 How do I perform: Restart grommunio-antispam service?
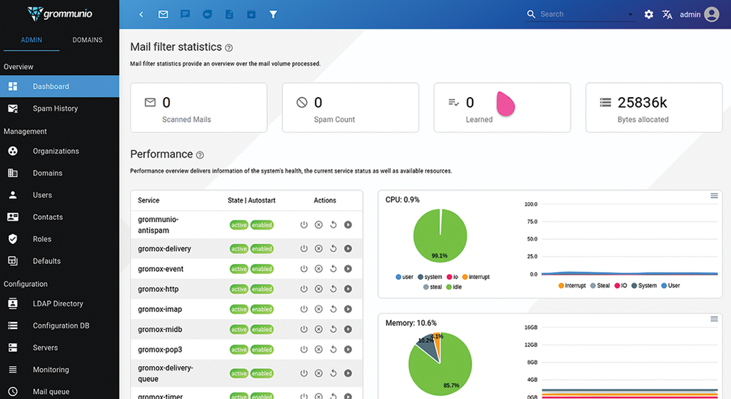tap(333, 225)
